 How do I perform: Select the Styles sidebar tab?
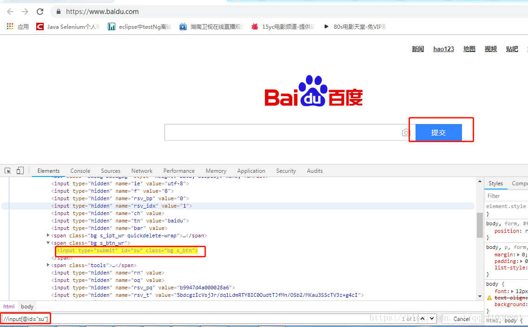495,183
